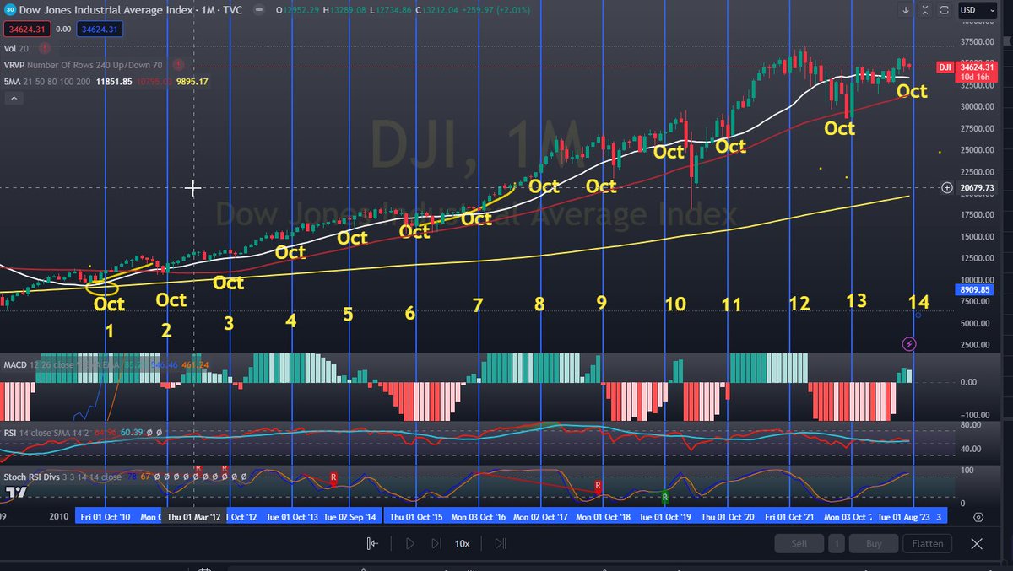Click the VRVP indicator error icon
The image size is (1013, 571).
[179, 65]
